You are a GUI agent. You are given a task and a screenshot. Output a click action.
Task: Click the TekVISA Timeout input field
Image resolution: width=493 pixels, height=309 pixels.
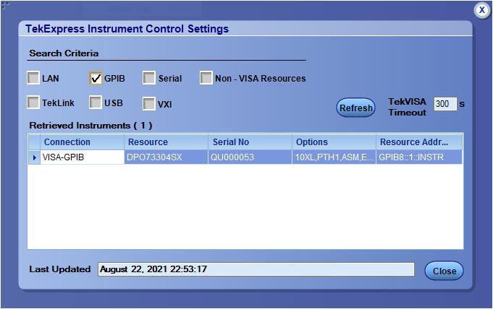pyautogui.click(x=444, y=104)
